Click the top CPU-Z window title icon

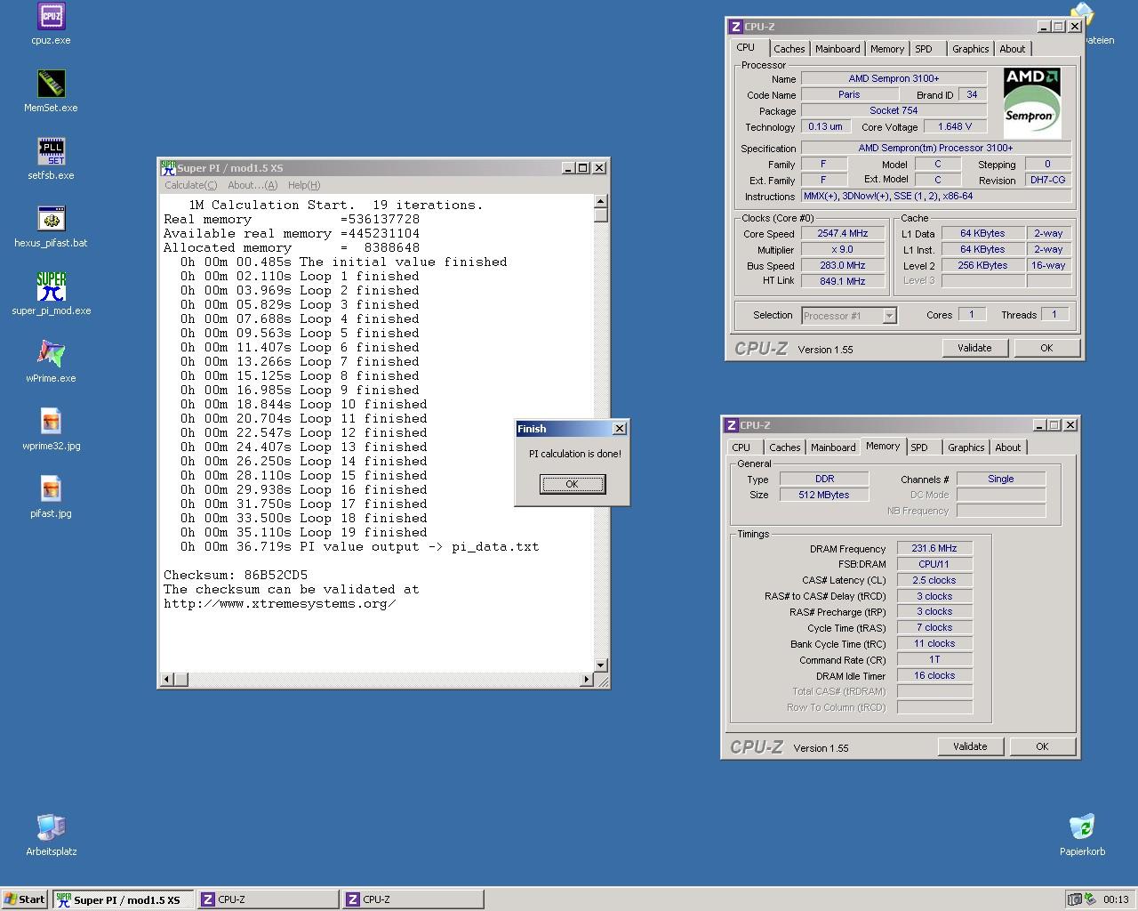point(734,27)
